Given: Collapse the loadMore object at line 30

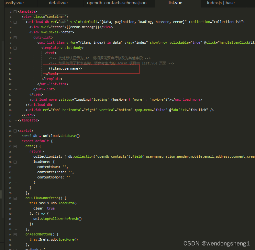Looking at the screenshot, I should 15,162.
